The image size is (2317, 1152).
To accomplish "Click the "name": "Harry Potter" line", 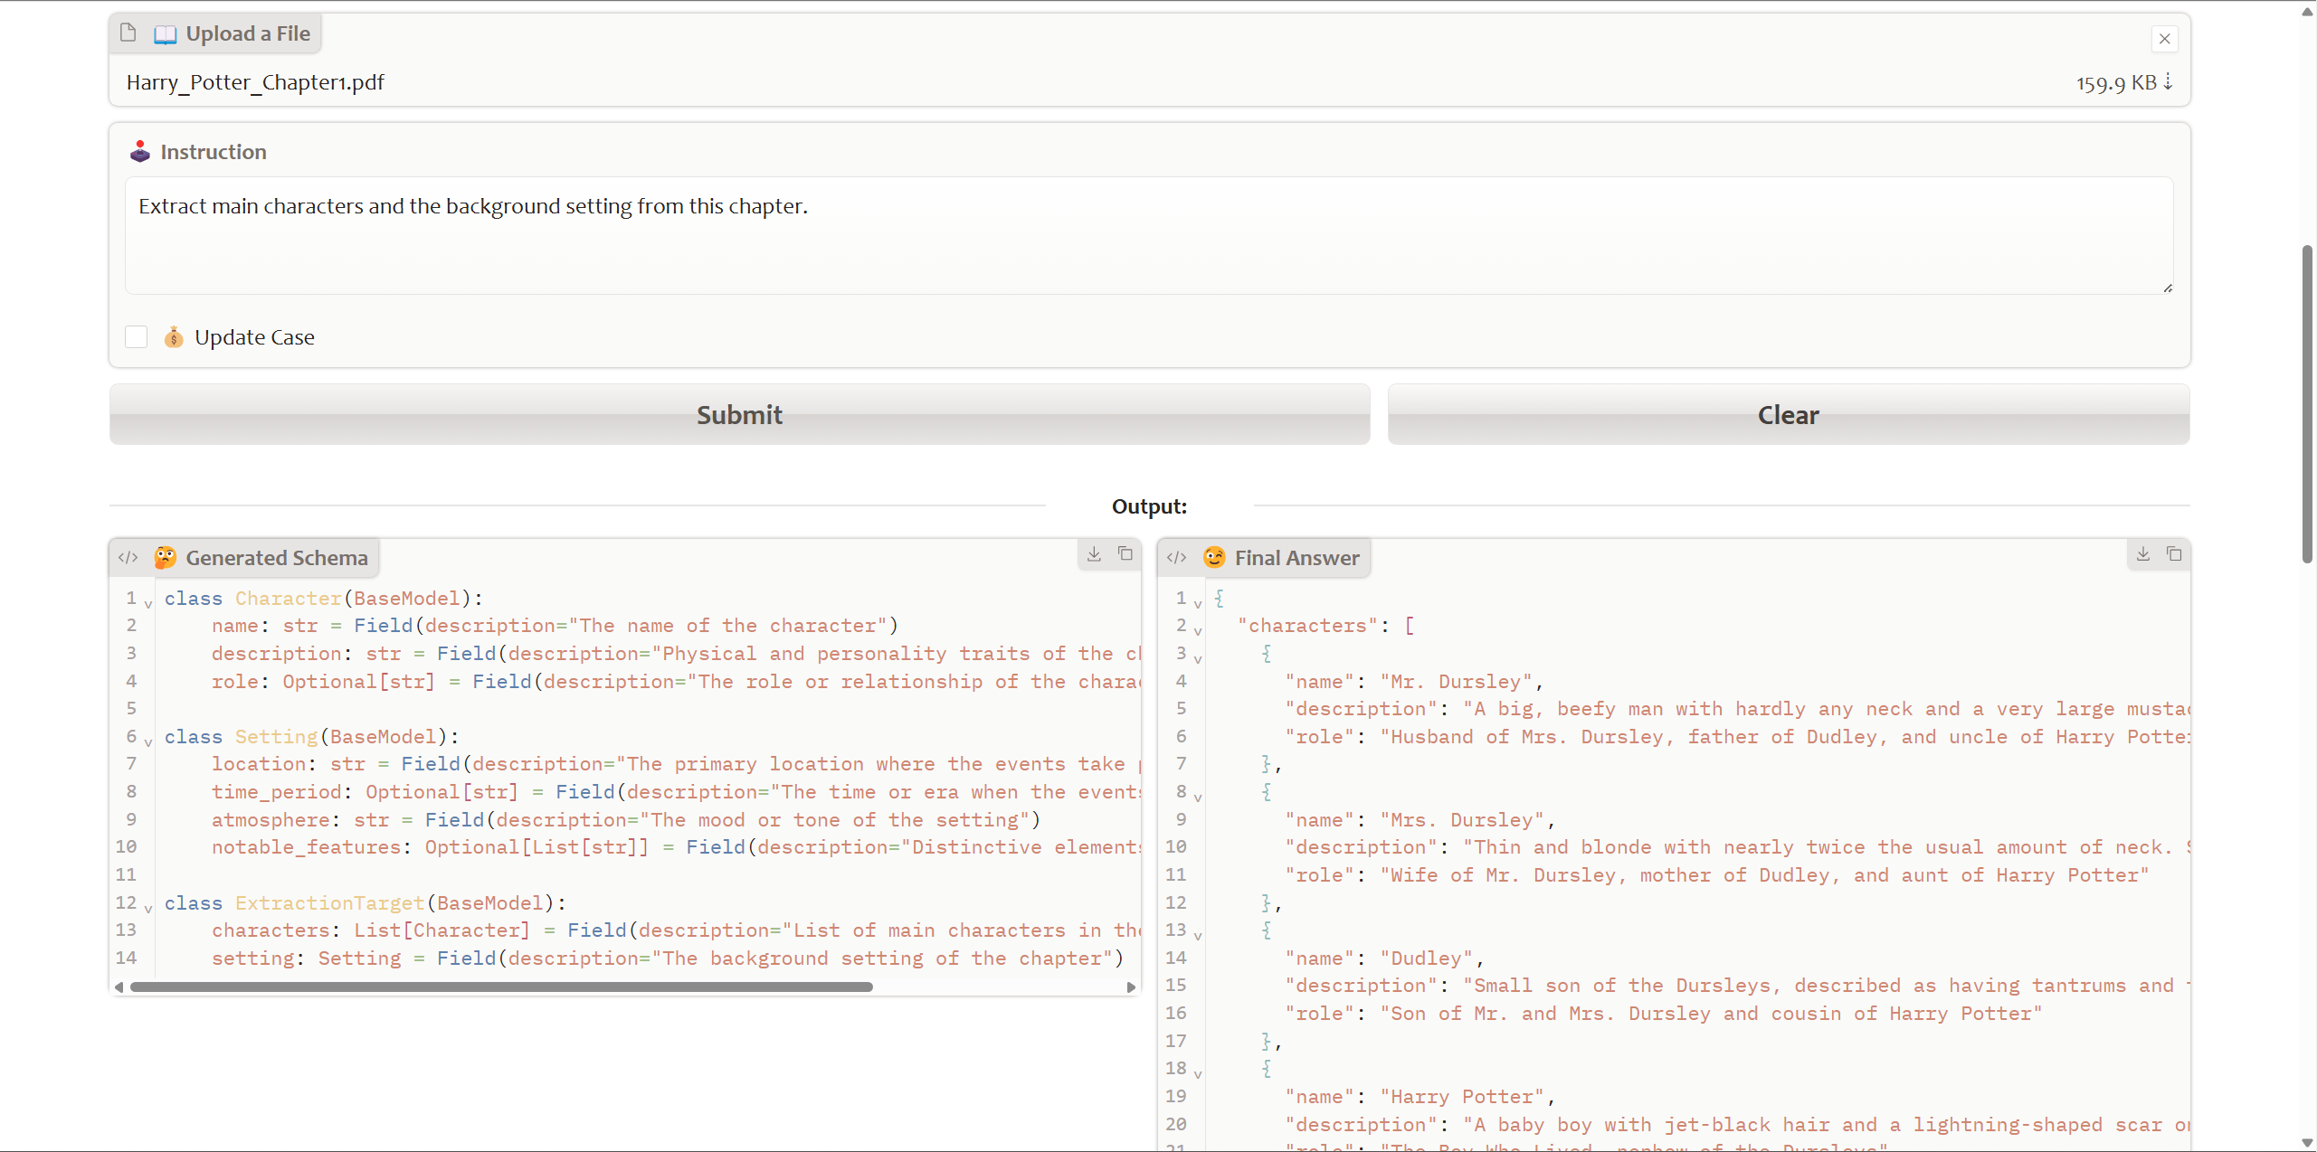I will coord(1420,1096).
